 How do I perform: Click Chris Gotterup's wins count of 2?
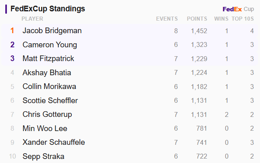226,114
